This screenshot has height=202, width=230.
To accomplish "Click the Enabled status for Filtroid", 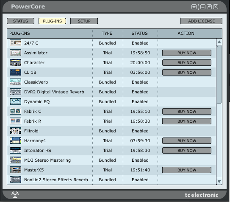I will (140, 131).
